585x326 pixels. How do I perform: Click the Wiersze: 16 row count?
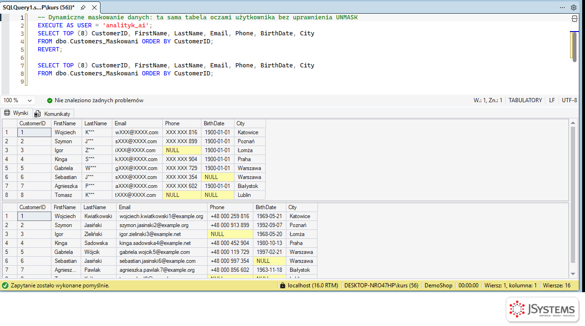[557, 285]
